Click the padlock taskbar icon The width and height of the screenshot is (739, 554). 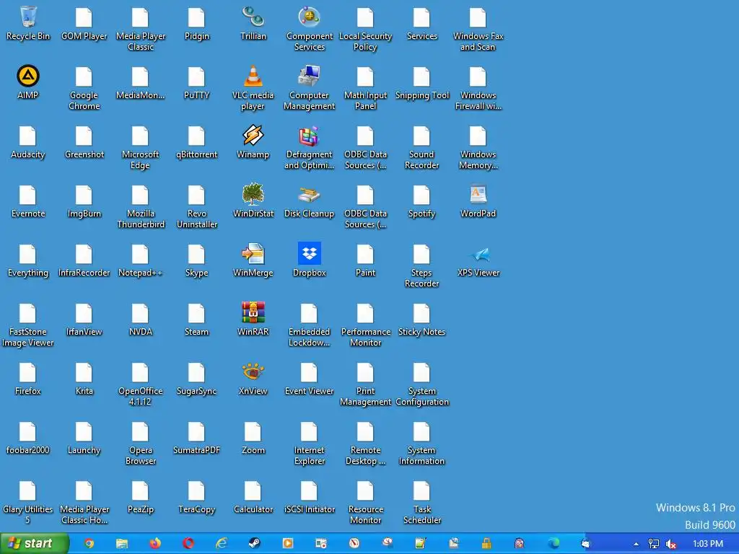[x=486, y=544]
